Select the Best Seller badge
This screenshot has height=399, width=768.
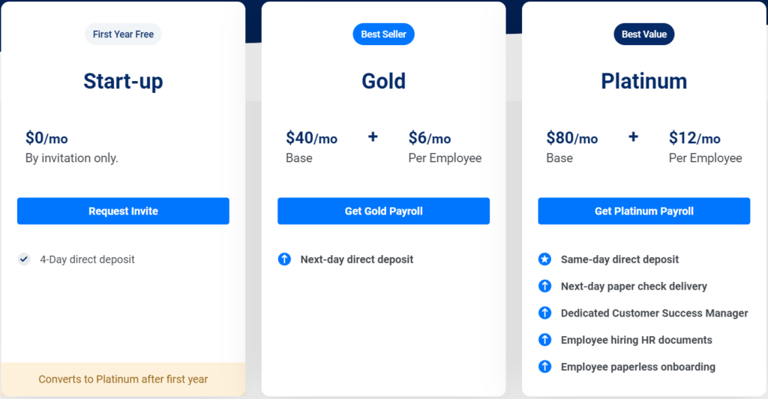click(x=383, y=34)
